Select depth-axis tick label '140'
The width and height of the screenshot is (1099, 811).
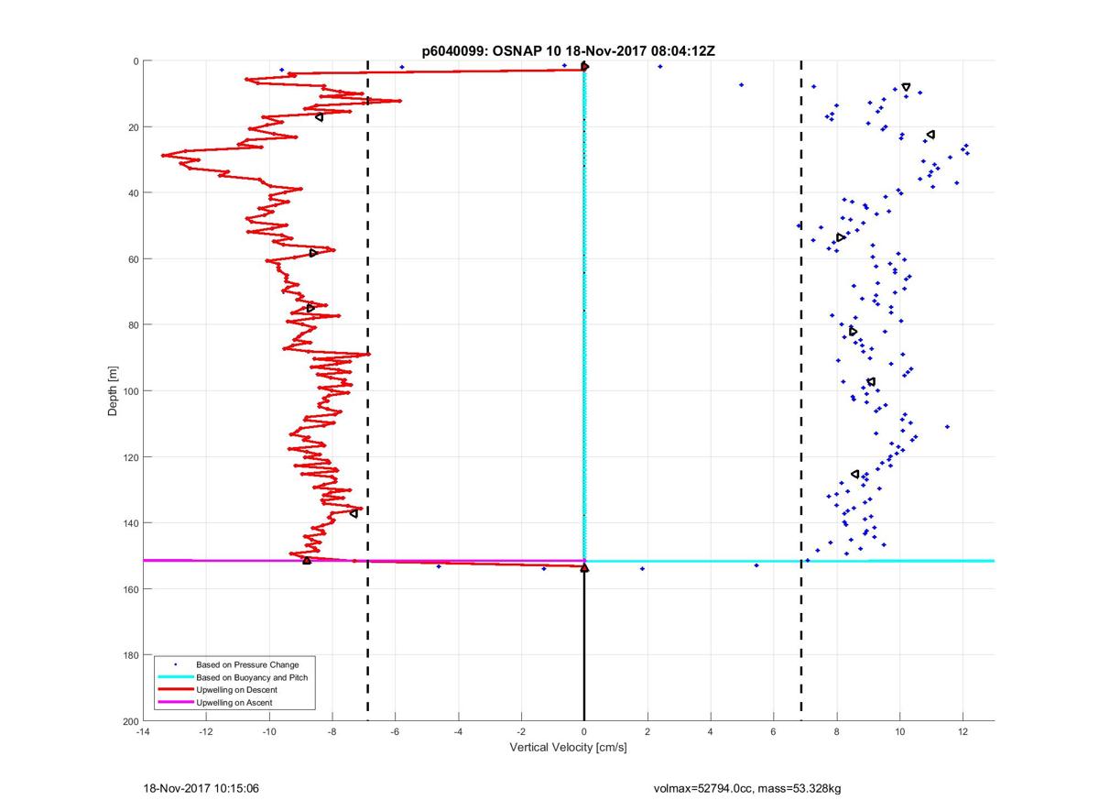(130, 523)
